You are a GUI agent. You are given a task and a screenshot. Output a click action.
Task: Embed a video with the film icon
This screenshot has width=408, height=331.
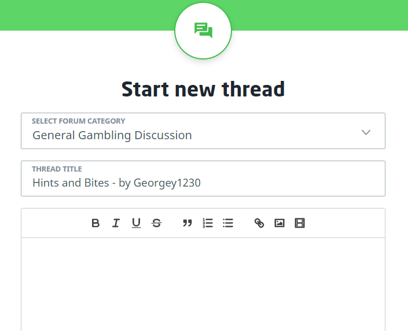point(299,223)
